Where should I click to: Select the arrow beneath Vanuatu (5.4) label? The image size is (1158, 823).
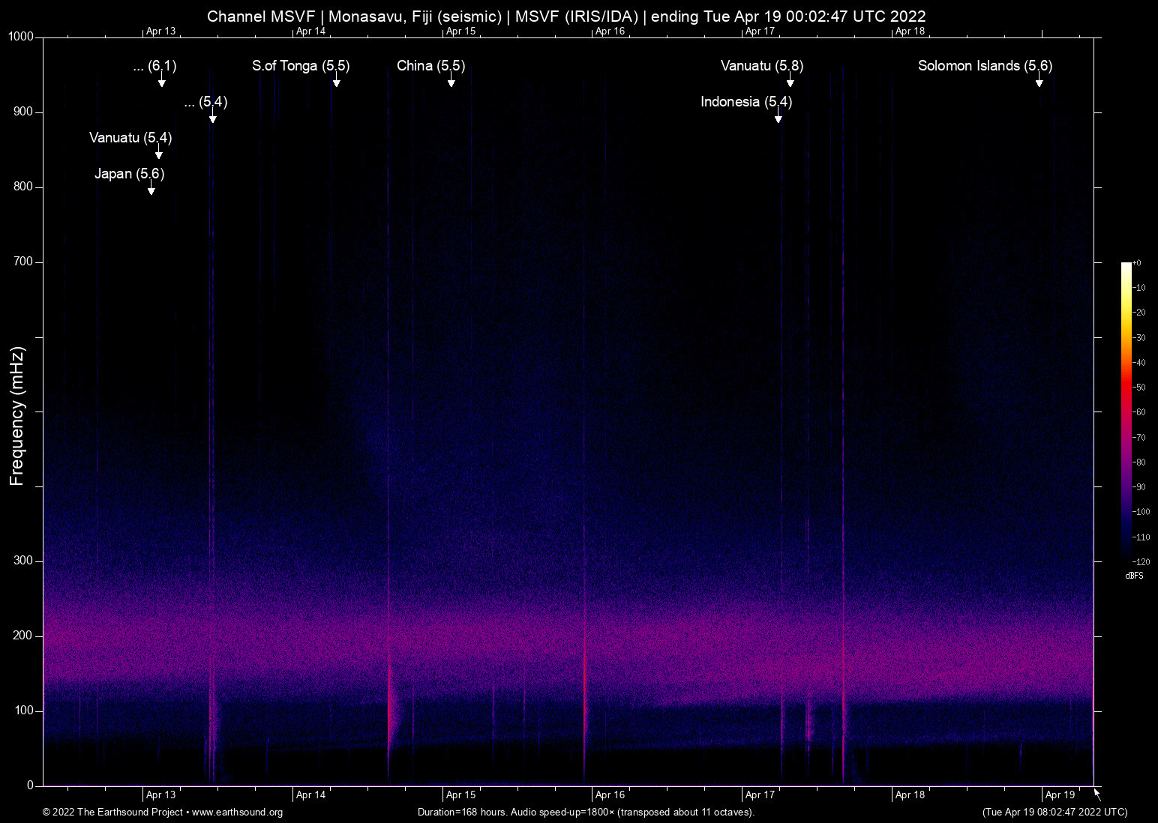tap(159, 154)
